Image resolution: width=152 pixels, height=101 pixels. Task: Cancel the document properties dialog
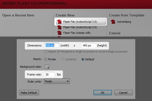123,93
